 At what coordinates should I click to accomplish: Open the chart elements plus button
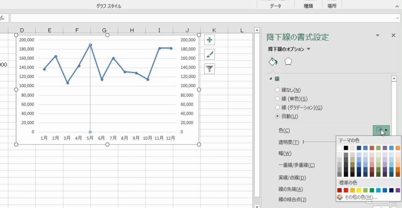coord(210,40)
